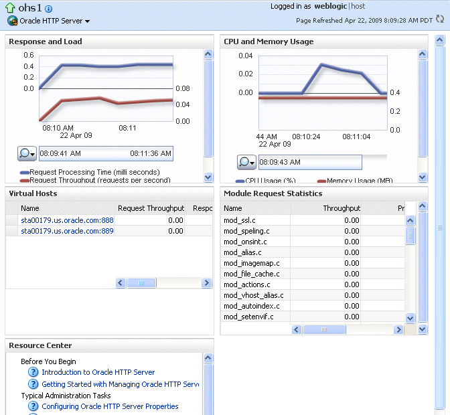Click module table horizontal scroll right arrow
The image size is (450, 415).
398,330
